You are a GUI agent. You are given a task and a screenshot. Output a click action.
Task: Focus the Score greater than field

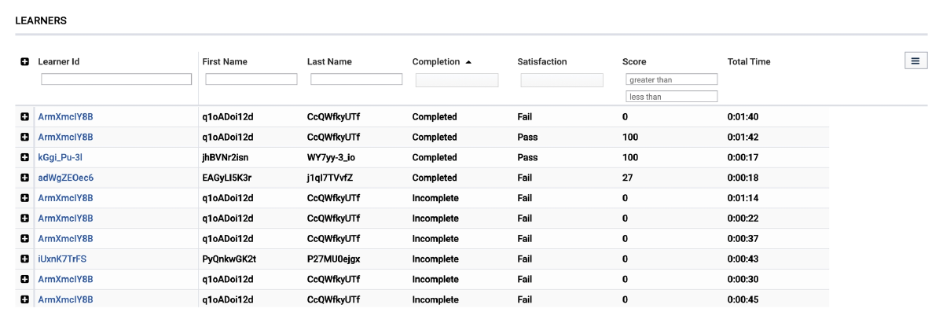(672, 79)
